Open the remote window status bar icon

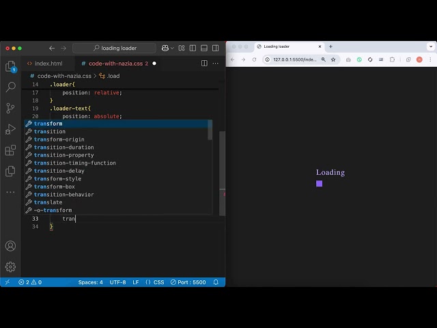pyautogui.click(x=8, y=282)
